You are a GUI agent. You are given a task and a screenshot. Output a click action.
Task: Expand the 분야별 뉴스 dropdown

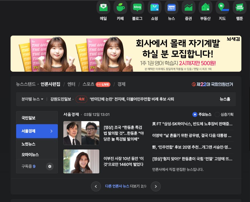coord(32,99)
